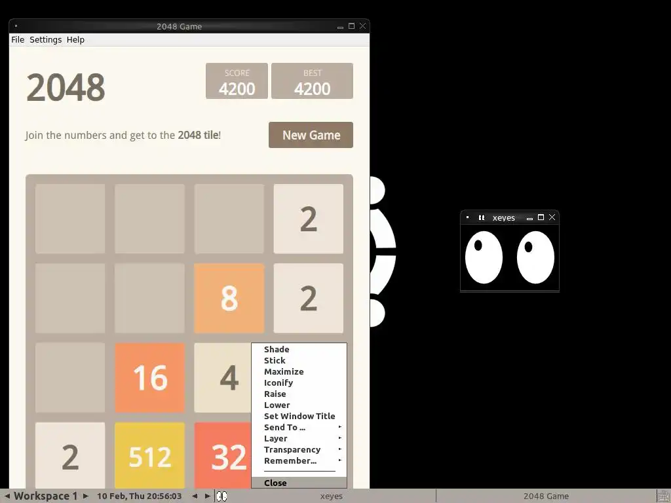This screenshot has height=503, width=671.
Task: Select the 2048 Game taskbar entry
Action: pyautogui.click(x=546, y=496)
